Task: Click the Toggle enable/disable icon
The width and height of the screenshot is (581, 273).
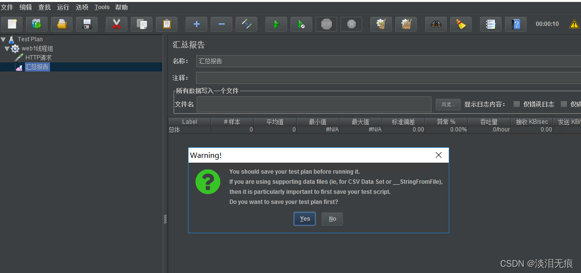Action: click(x=246, y=24)
